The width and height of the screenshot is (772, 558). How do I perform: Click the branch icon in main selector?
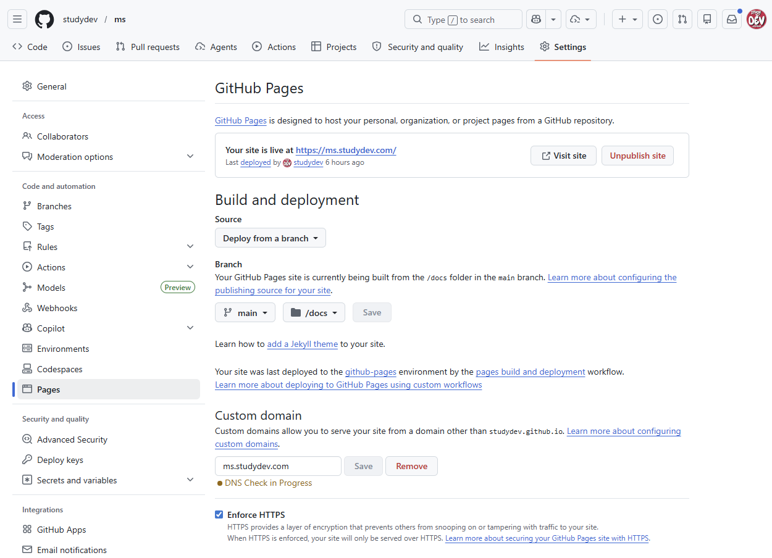coord(228,312)
